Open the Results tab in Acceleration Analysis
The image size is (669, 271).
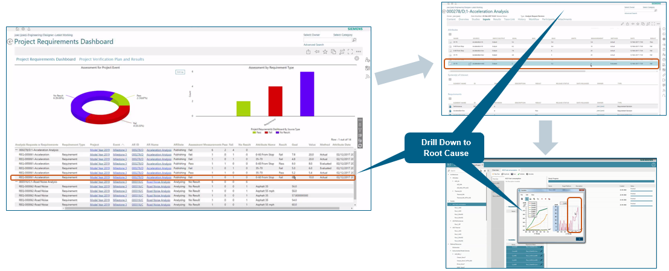497,19
